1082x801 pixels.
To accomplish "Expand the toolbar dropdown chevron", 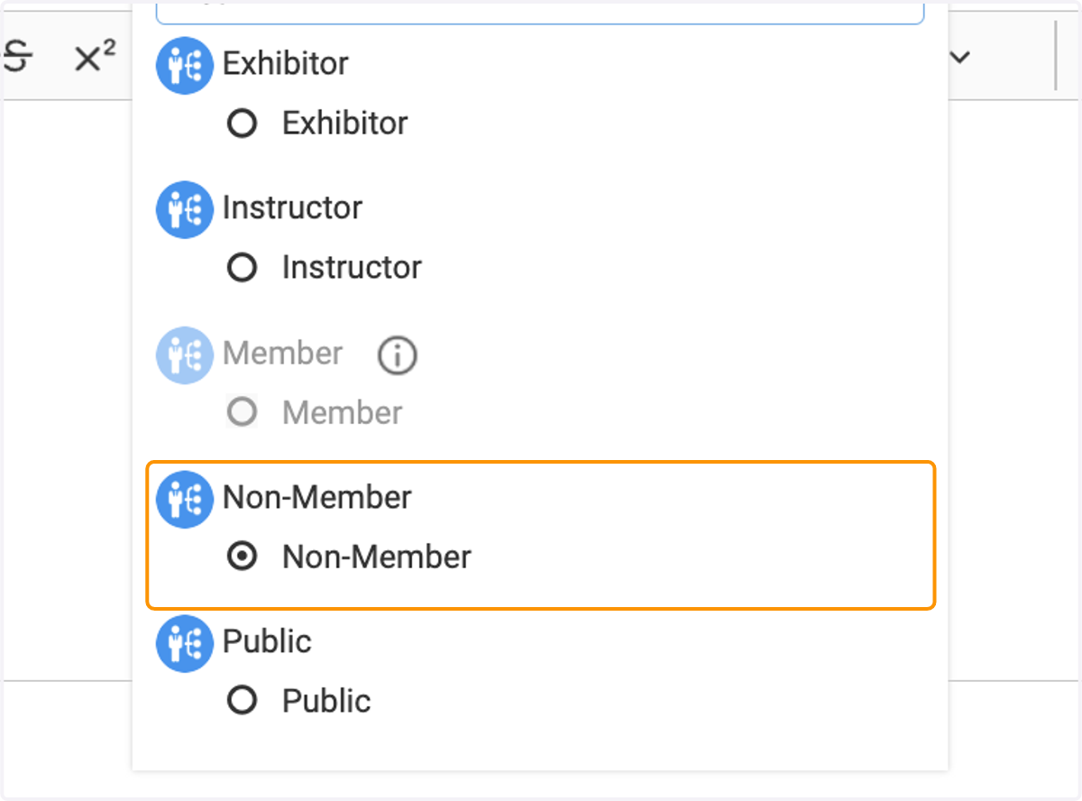I will [960, 58].
